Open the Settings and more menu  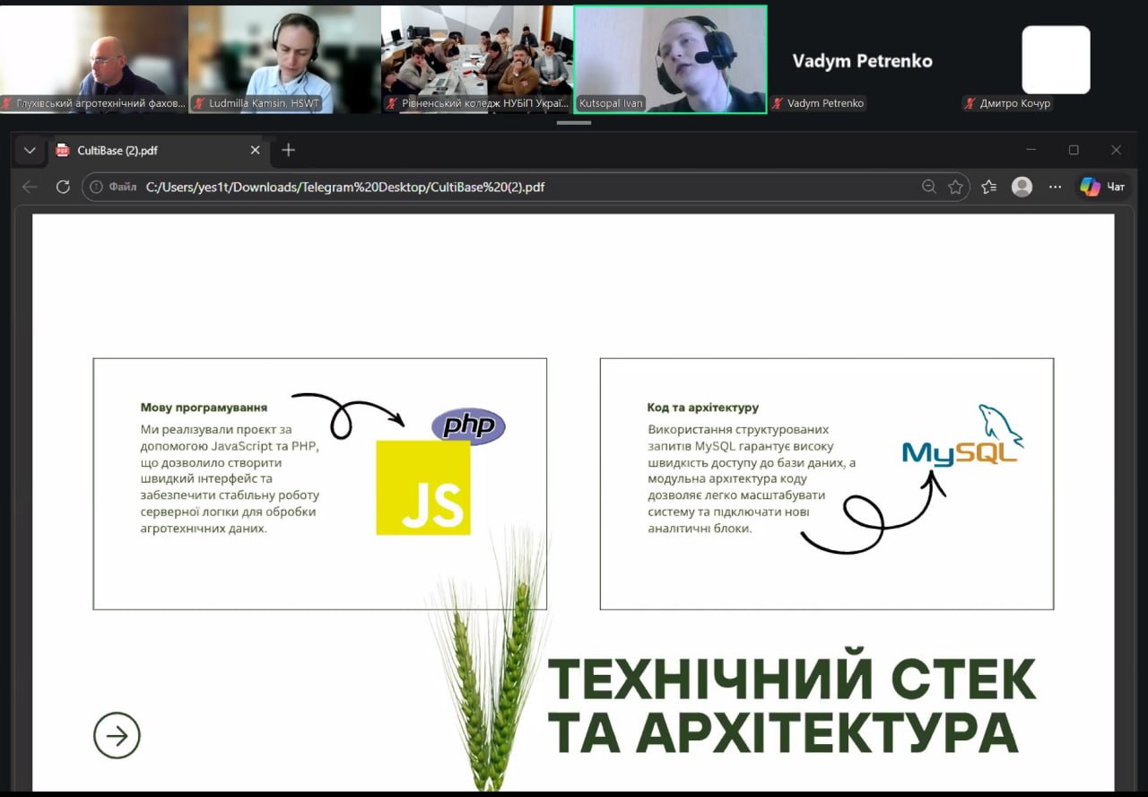click(1055, 187)
